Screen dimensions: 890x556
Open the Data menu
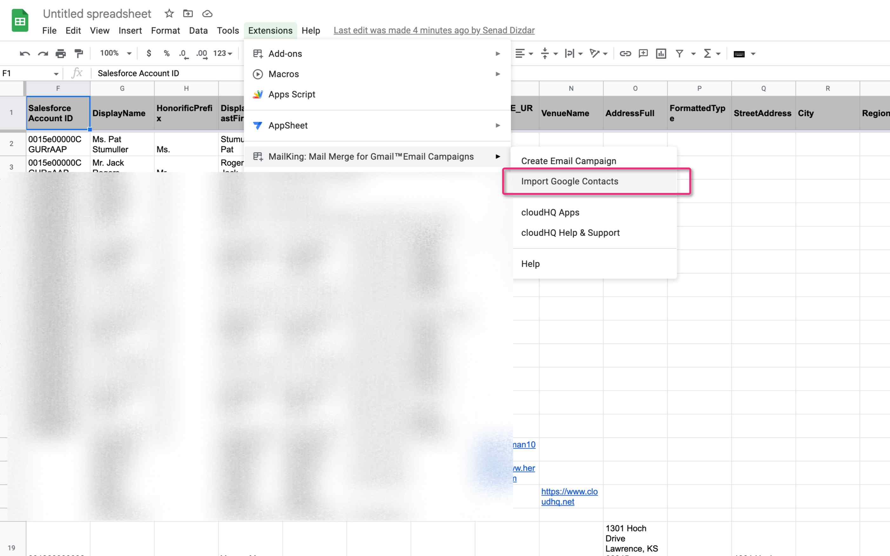pyautogui.click(x=198, y=30)
